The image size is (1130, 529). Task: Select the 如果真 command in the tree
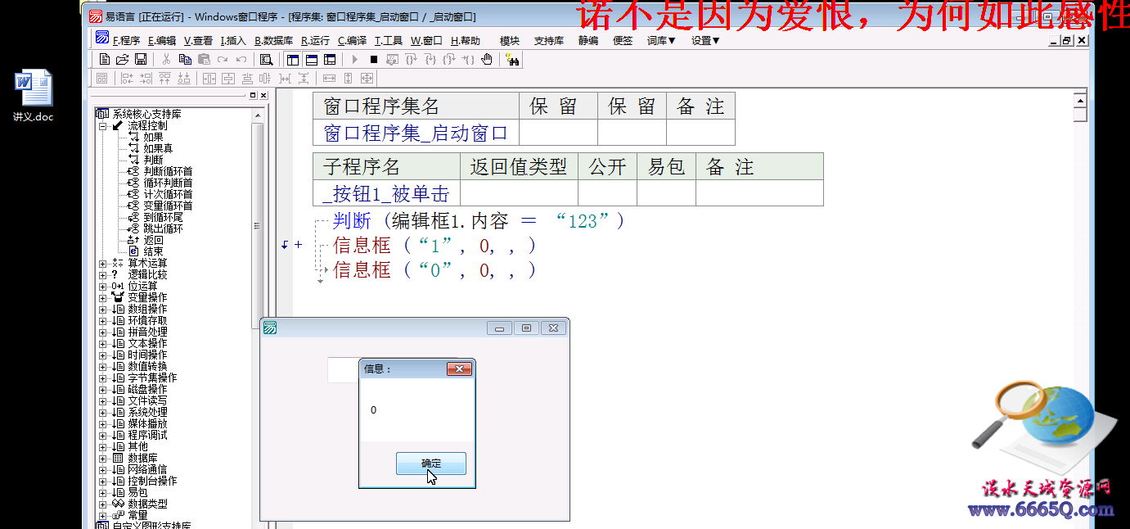click(x=158, y=149)
